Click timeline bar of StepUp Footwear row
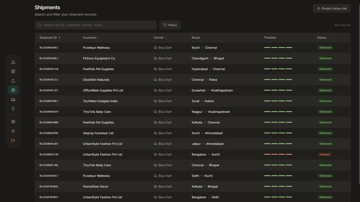Viewport: 360px width, 202px height. pyautogui.click(x=278, y=133)
